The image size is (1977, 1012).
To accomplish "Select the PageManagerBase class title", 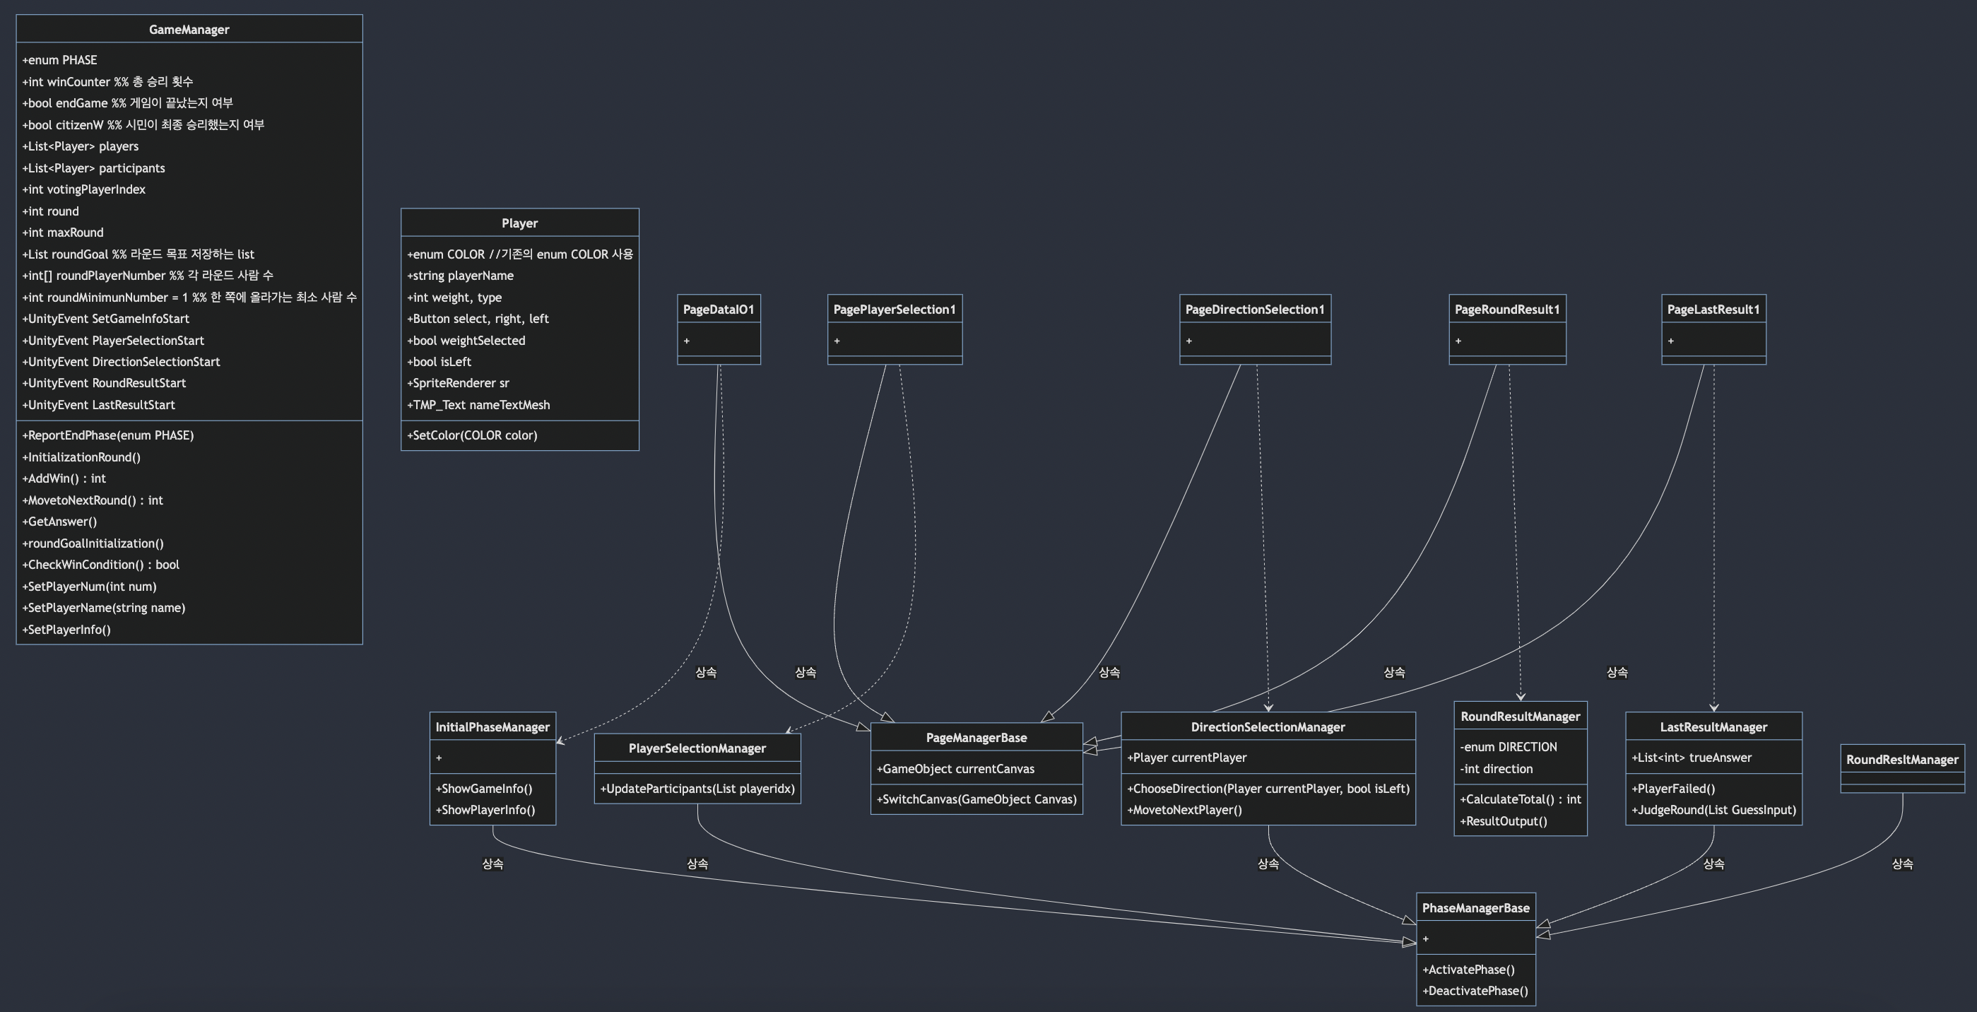I will click(976, 738).
